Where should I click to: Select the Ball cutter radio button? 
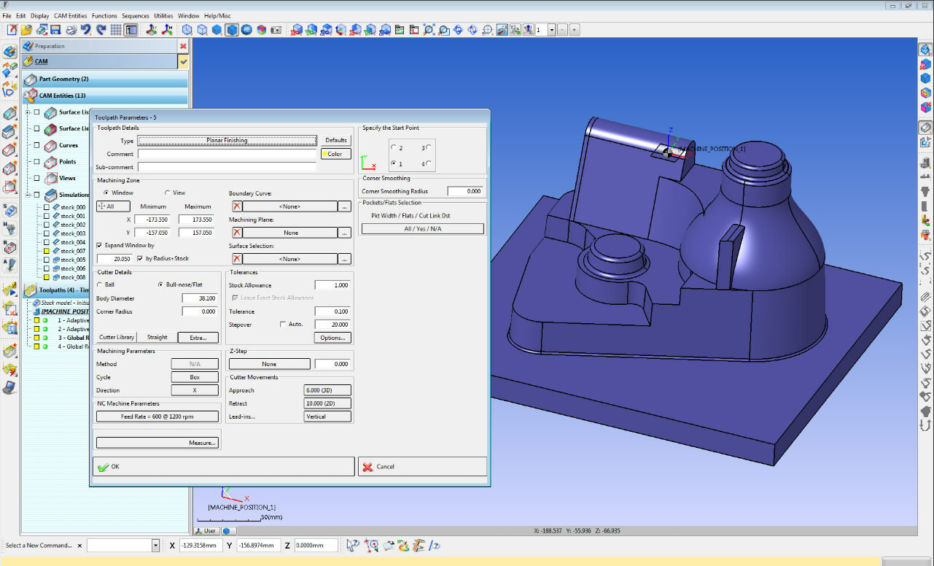click(100, 284)
